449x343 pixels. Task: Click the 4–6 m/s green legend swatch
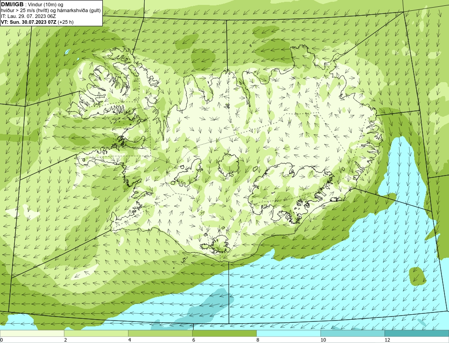click(x=160, y=333)
